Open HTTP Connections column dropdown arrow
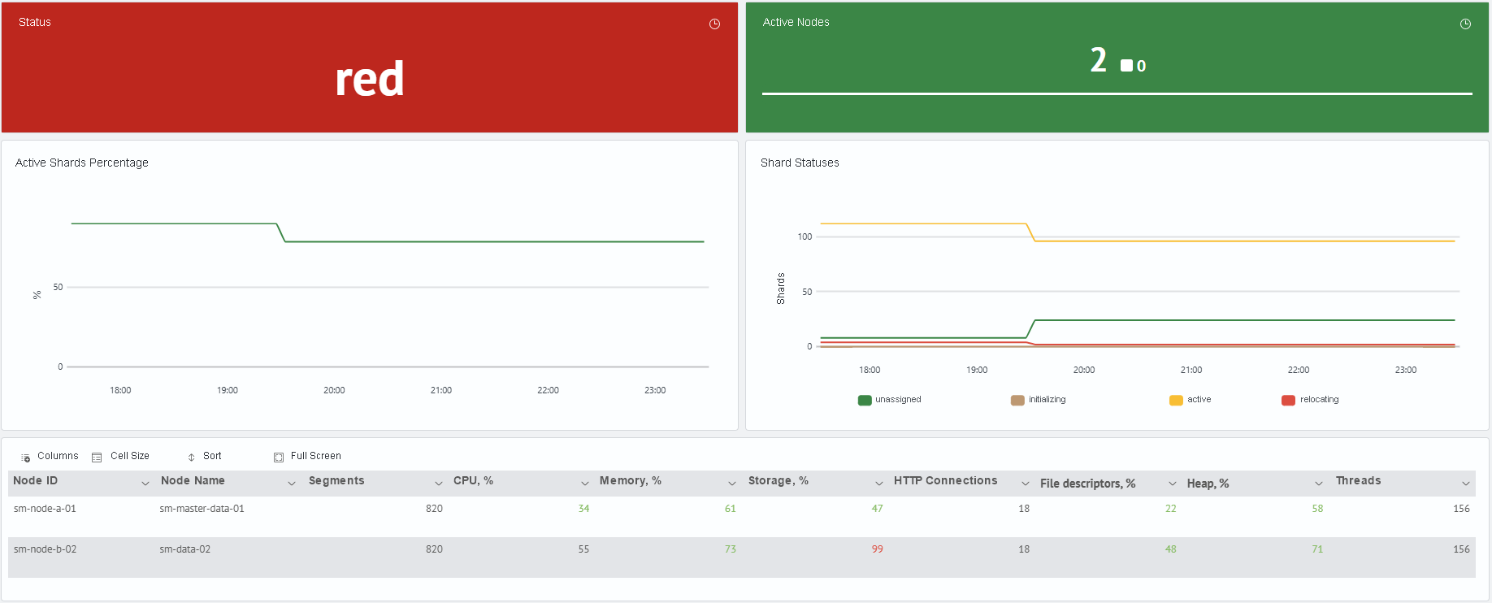This screenshot has width=1492, height=603. click(1026, 484)
